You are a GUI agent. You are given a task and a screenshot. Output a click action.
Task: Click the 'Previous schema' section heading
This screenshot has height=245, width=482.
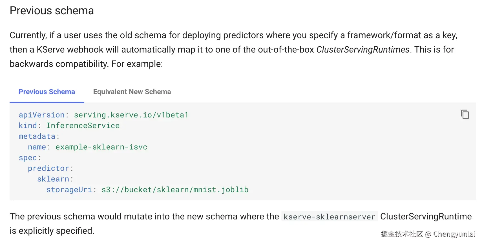(52, 11)
